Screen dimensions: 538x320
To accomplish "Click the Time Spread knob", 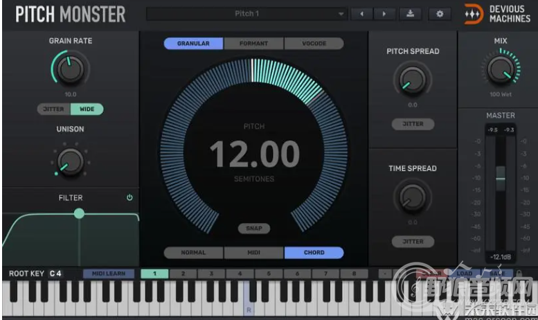I will coord(413,197).
